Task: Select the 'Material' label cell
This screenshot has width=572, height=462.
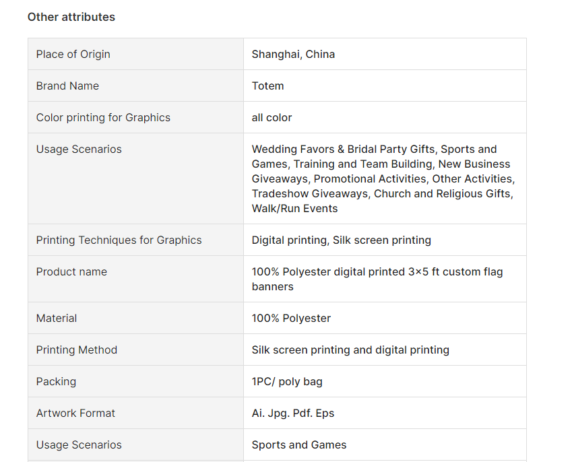Action: tap(135, 318)
